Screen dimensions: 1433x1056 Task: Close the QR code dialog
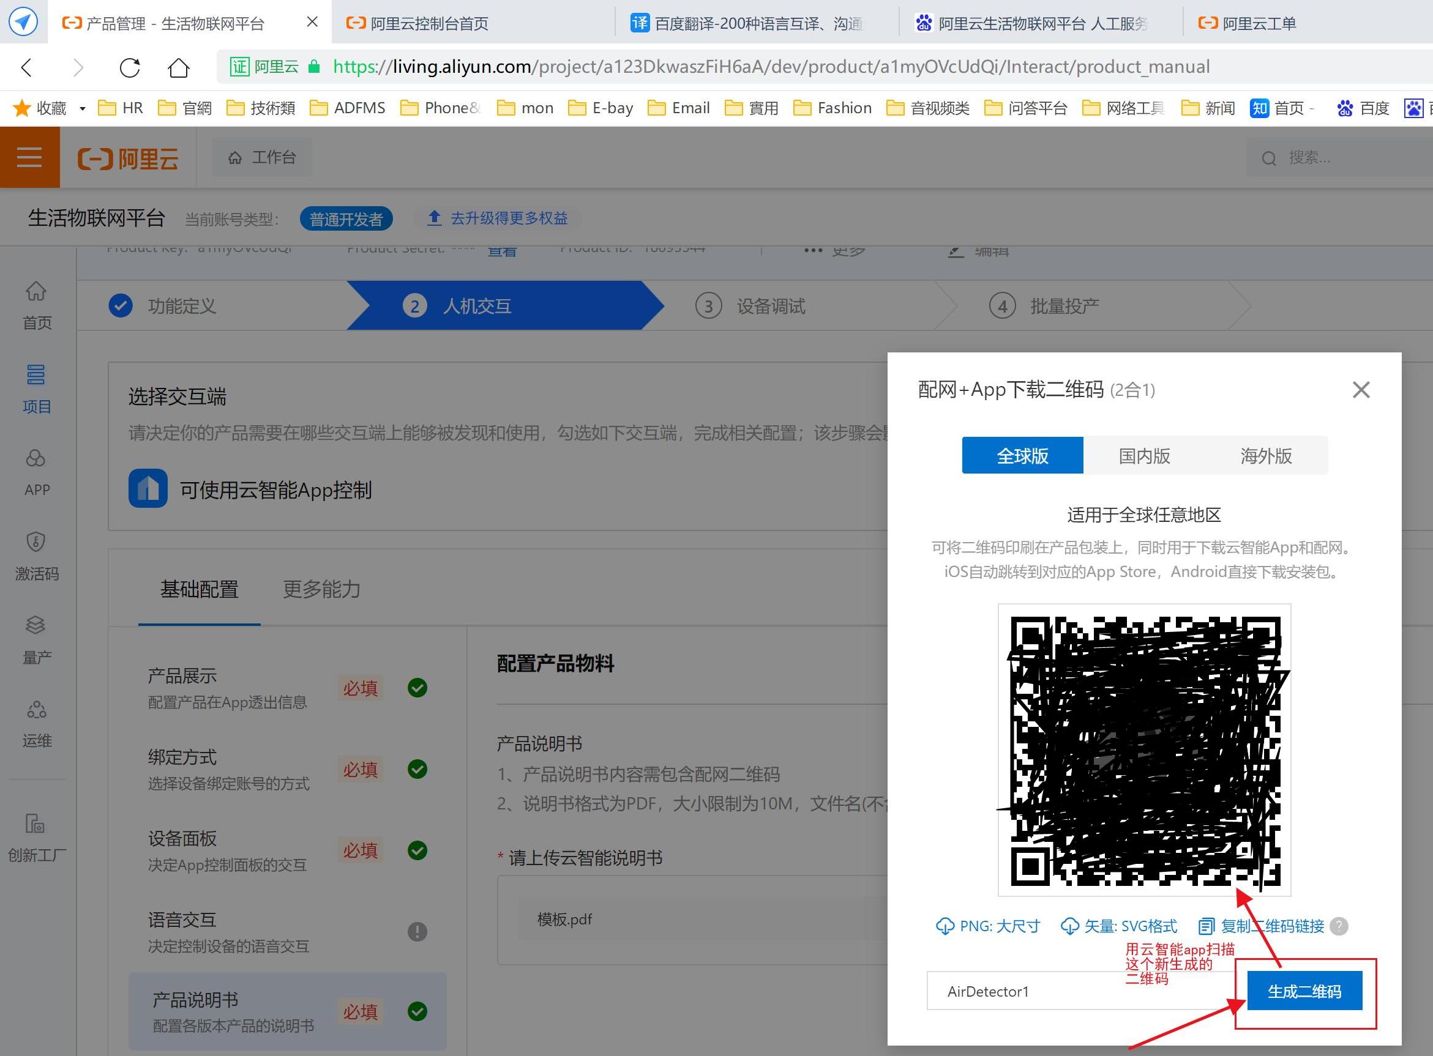tap(1361, 390)
